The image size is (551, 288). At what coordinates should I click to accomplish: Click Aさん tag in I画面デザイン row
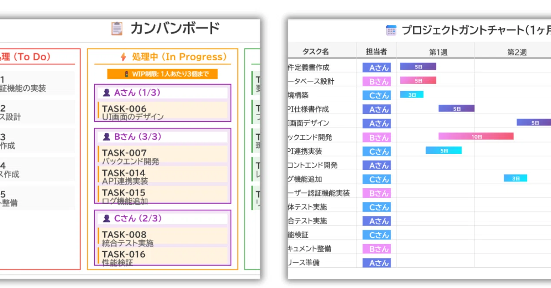tap(377, 123)
